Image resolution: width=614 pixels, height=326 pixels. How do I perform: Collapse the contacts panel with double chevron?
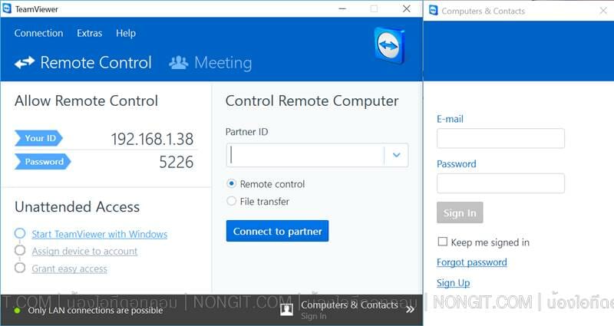tap(410, 310)
